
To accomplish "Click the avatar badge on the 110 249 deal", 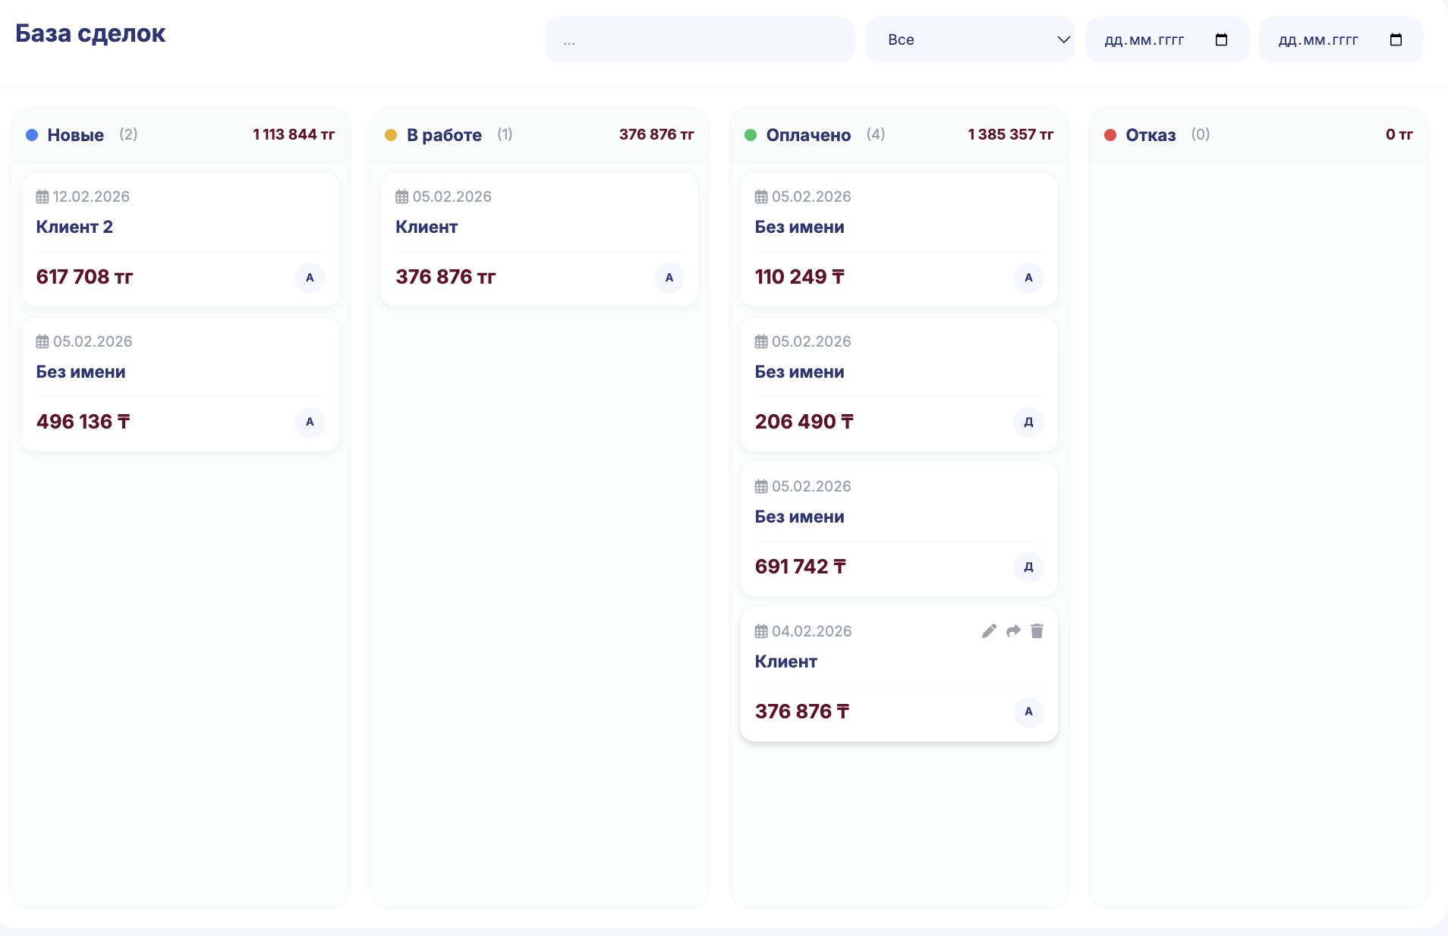I will pos(1028,278).
